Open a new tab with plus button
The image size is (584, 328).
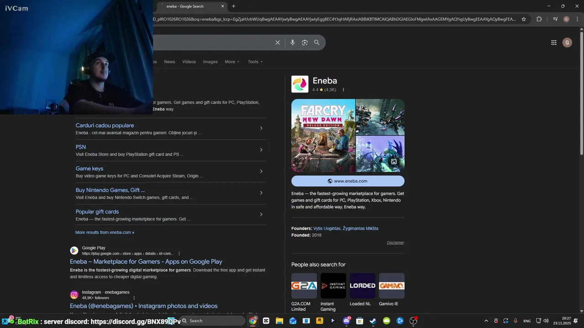tap(234, 6)
